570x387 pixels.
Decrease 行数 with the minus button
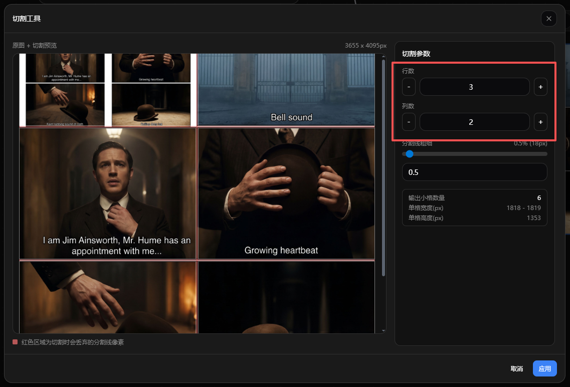(409, 87)
